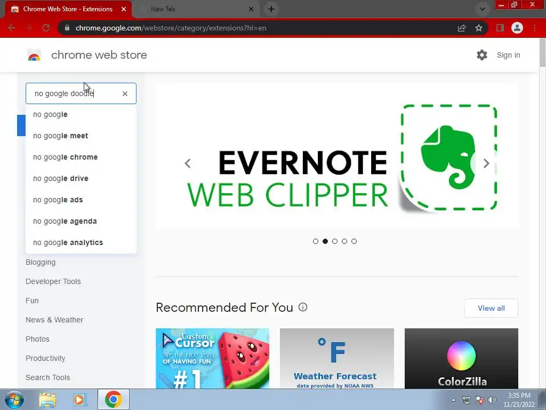The height and width of the screenshot is (410, 546).
Task: Open the ColorZilla extension card
Action: 461,358
